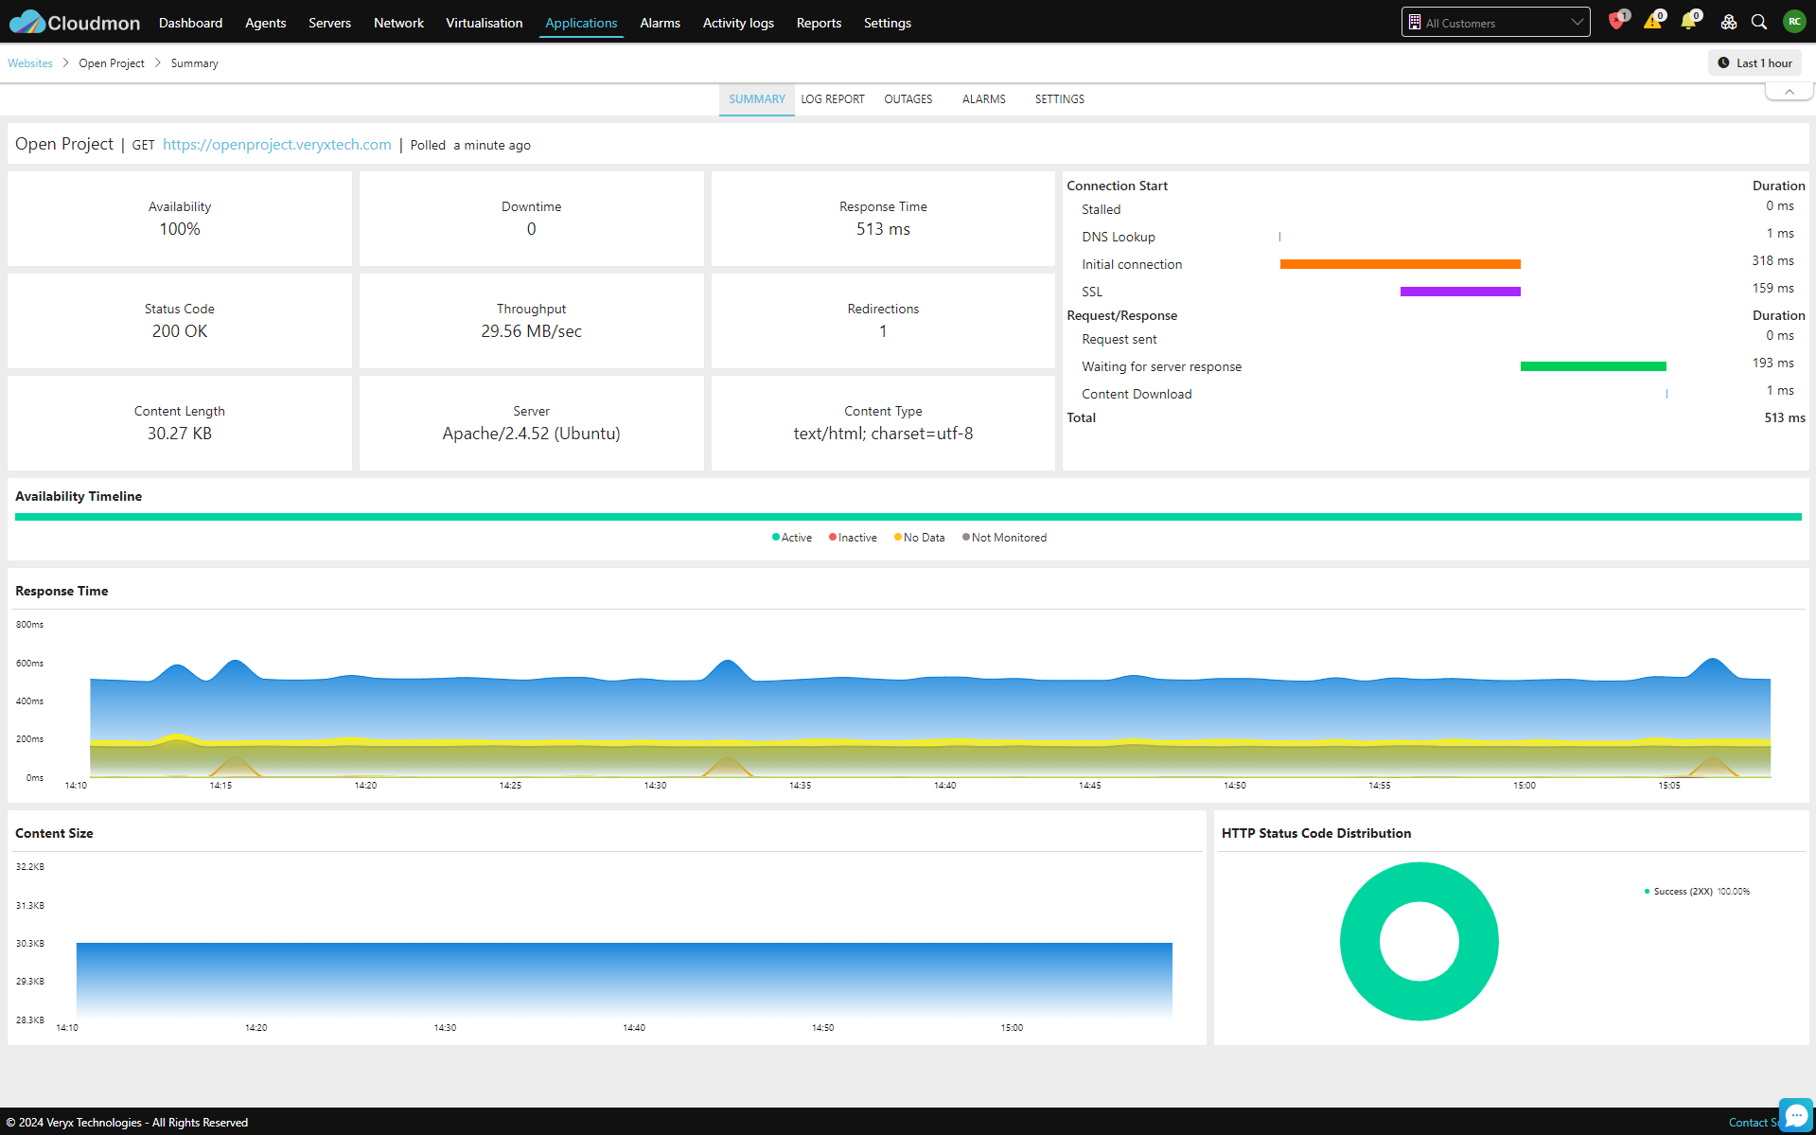Click the Total 513 ms value

coord(1785,417)
